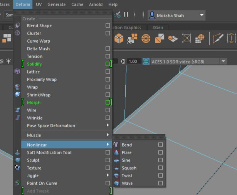Click the Wave deformer icon

point(116,183)
